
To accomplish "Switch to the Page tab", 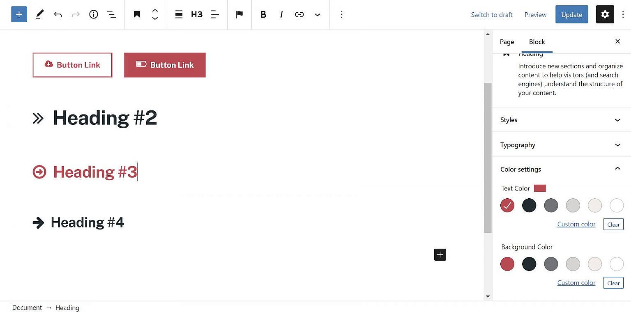I will 507,42.
